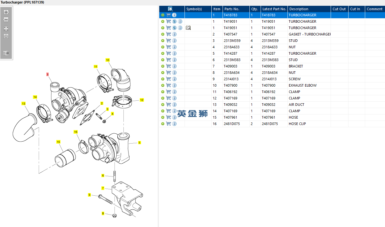
Task: Click the search icon in table header
Action: pos(170,9)
